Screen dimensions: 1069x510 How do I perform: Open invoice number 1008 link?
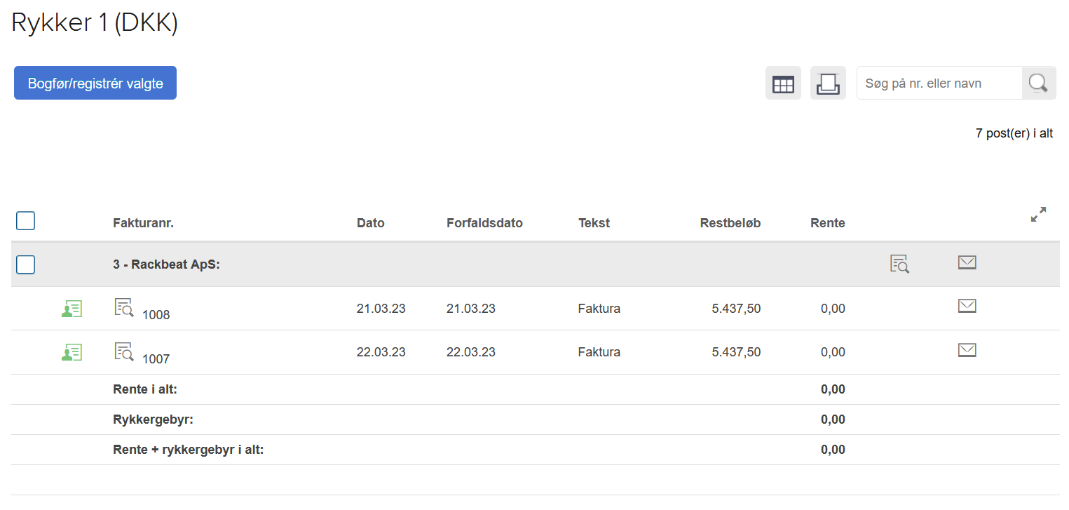tap(156, 315)
